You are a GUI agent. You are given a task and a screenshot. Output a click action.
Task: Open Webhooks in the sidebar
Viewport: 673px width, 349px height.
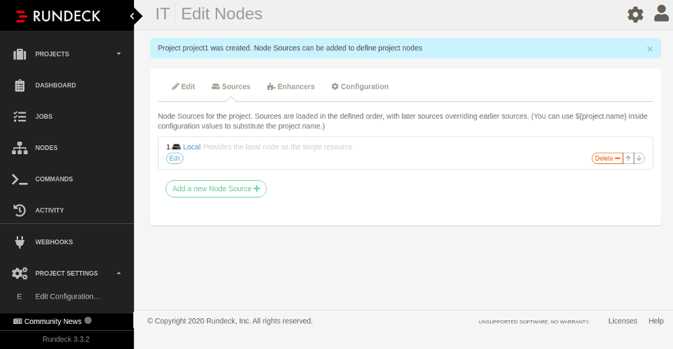(54, 242)
